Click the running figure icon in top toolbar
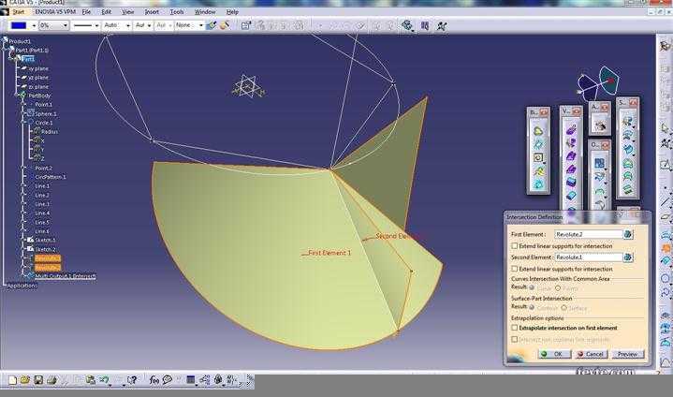 click(442, 26)
